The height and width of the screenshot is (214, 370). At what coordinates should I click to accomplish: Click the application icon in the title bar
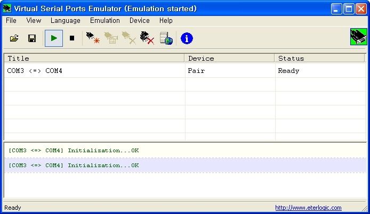(x=7, y=9)
